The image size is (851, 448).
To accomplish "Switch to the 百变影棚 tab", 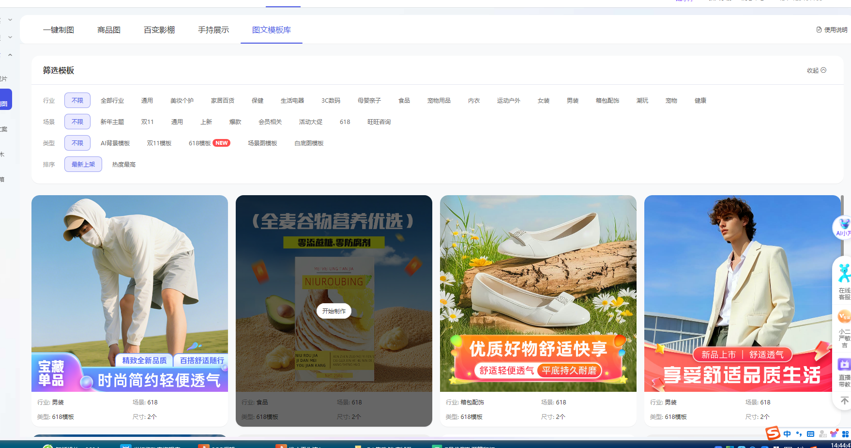I will 159,30.
